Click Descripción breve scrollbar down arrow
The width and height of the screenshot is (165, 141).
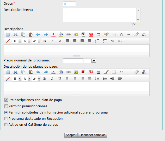pyautogui.click(x=138, y=20)
